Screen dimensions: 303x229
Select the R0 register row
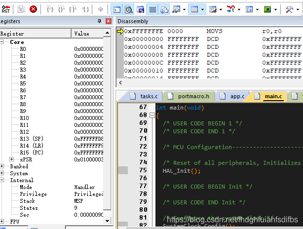[x=52, y=49]
